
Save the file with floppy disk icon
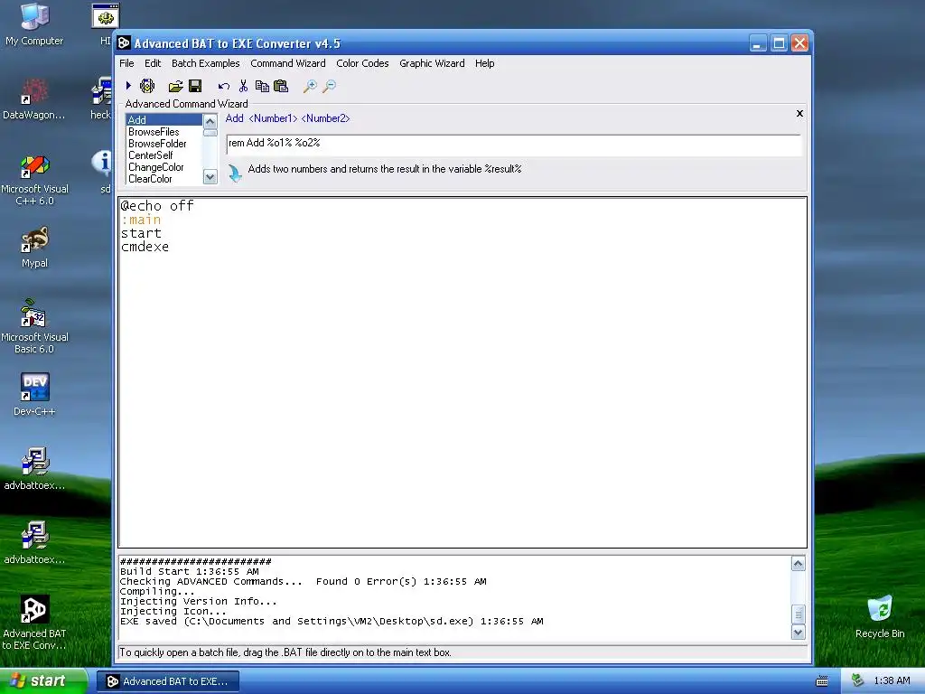coord(195,86)
